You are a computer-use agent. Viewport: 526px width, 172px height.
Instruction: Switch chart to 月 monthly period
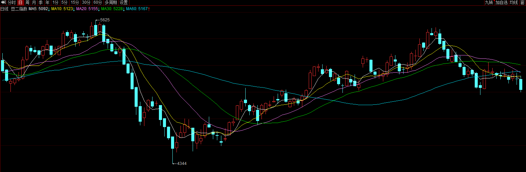[x=34, y=2]
